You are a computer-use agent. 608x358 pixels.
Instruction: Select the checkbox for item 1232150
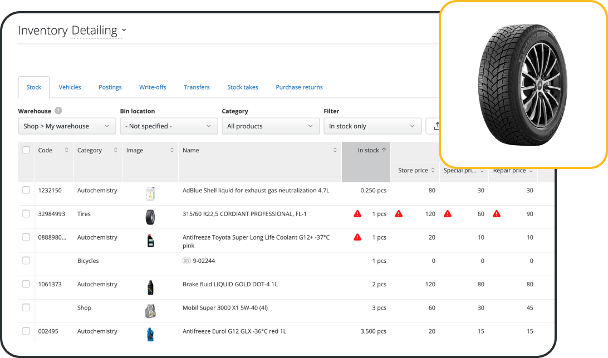pyautogui.click(x=26, y=190)
